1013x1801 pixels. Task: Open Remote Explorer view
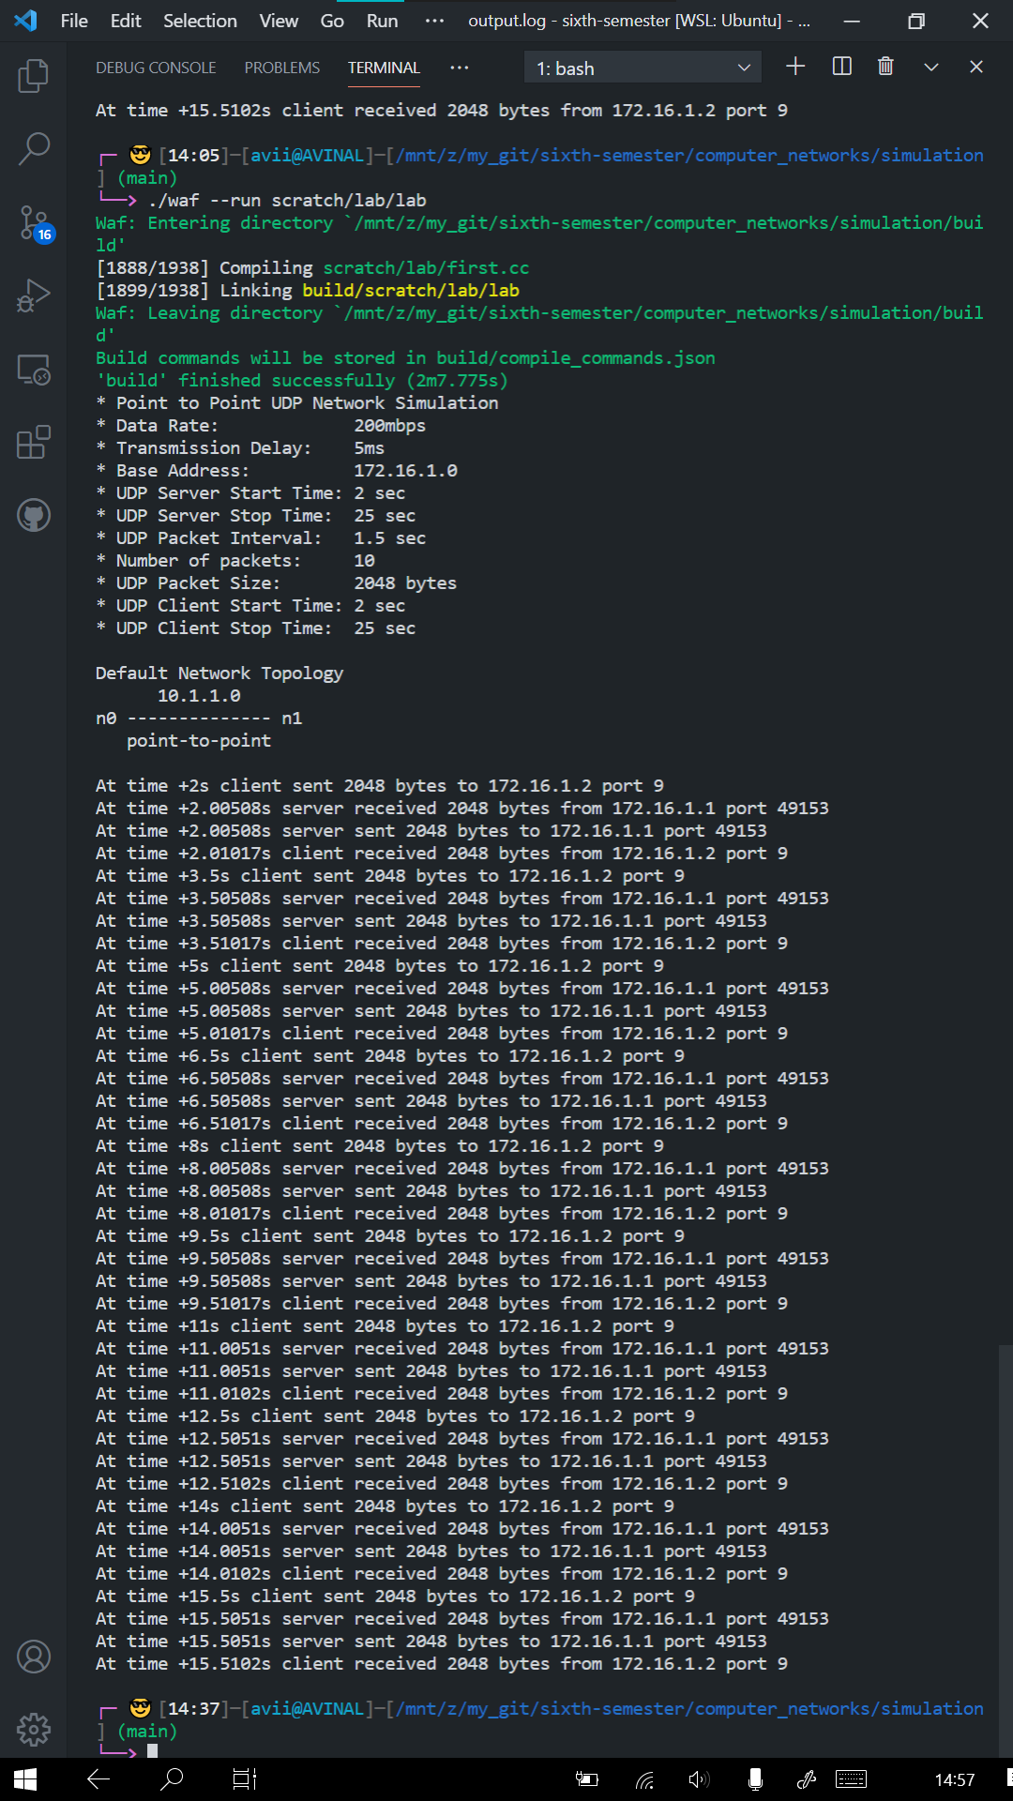pos(34,370)
